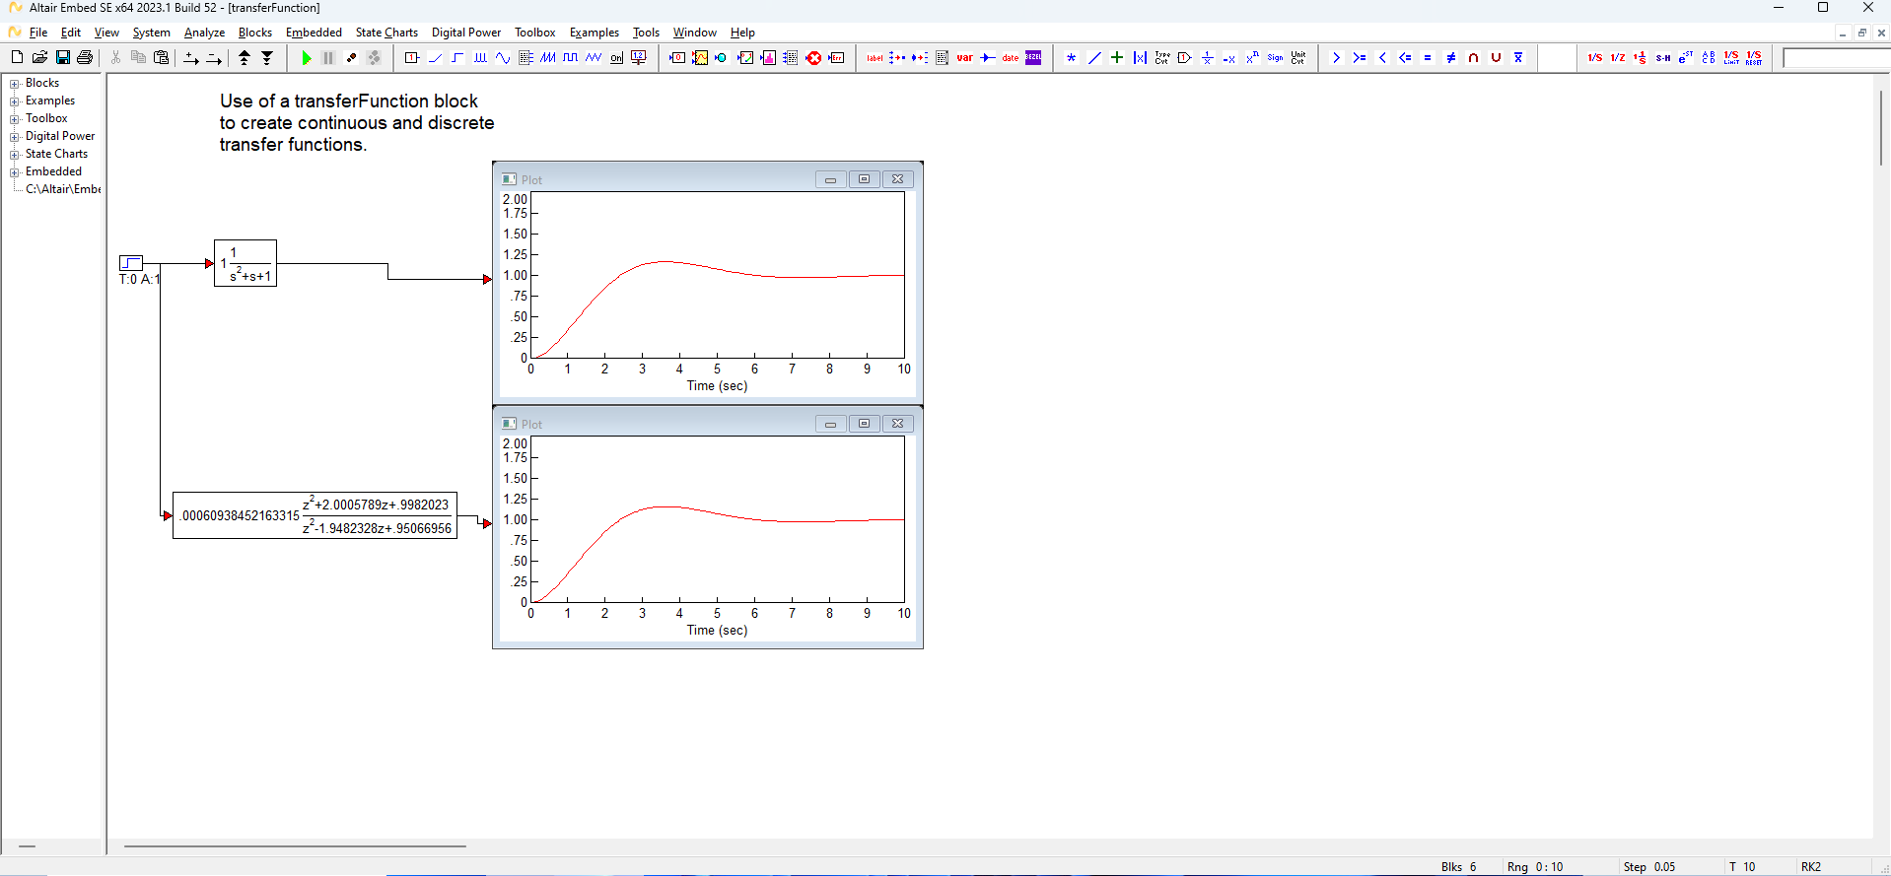Insert the 1/S RESET integrator block
Image resolution: width=1891 pixels, height=876 pixels.
[x=1754, y=58]
